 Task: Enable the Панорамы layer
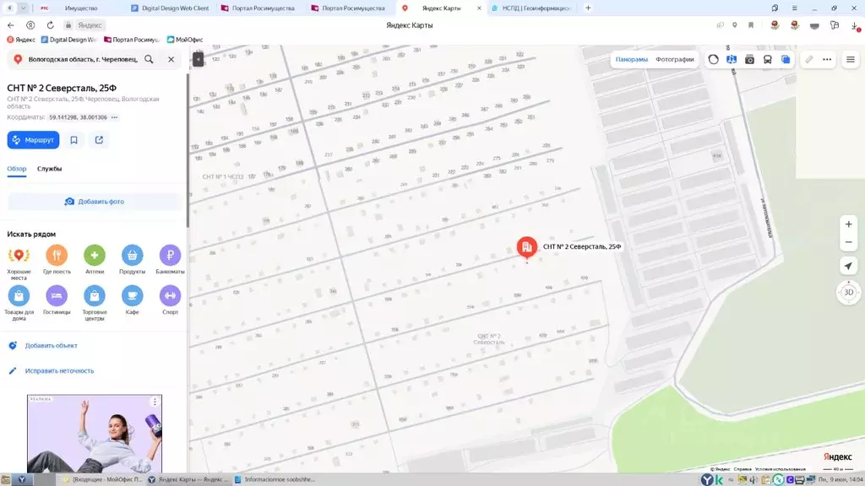point(632,59)
